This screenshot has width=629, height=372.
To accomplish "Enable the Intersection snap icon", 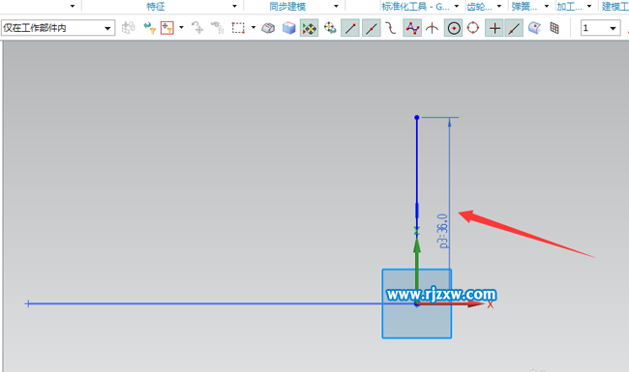I will point(432,28).
